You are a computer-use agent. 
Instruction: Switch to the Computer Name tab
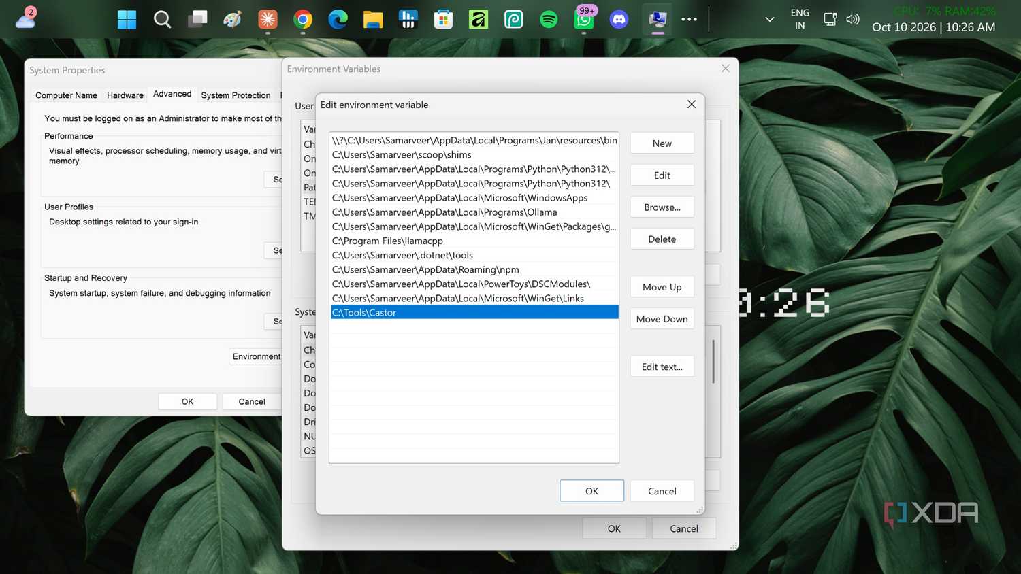point(66,95)
